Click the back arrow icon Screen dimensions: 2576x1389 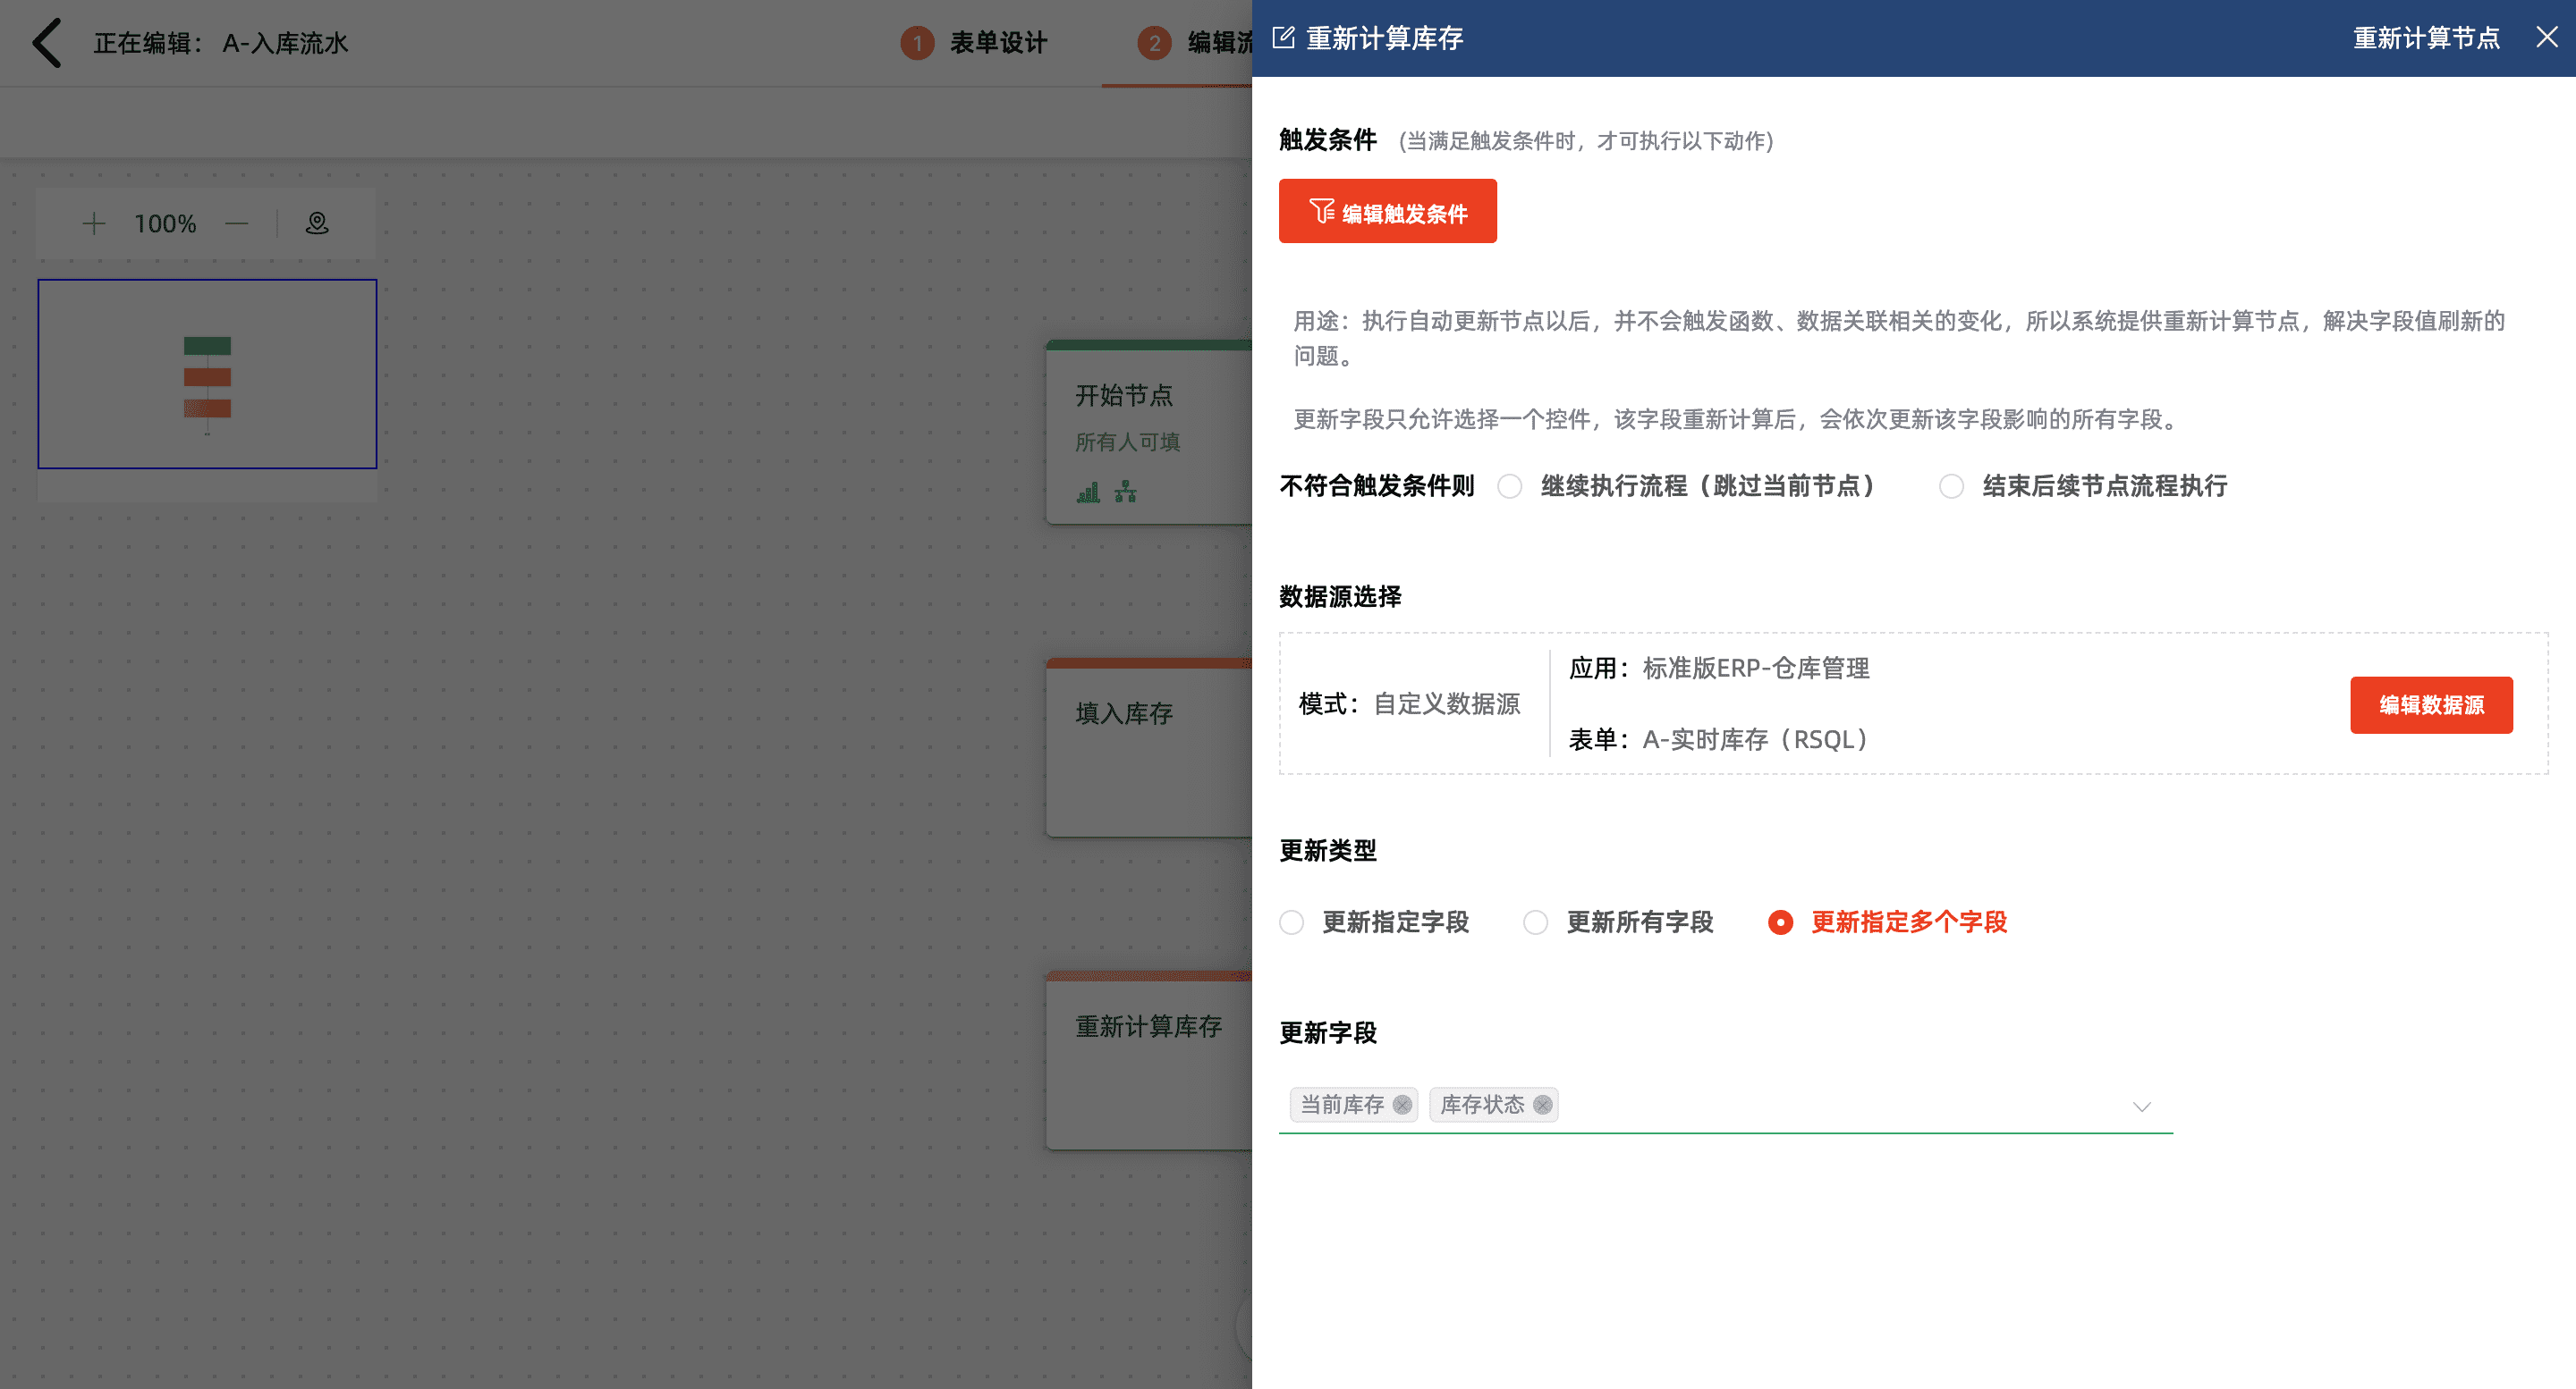46,43
